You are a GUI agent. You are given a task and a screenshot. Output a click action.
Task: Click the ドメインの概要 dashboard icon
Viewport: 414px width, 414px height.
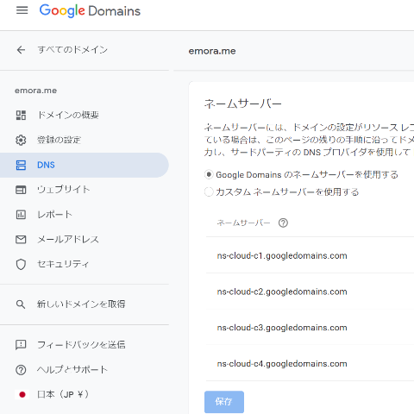click(x=21, y=116)
